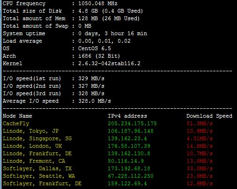Click the Linode, London, UK node

pos(32,146)
